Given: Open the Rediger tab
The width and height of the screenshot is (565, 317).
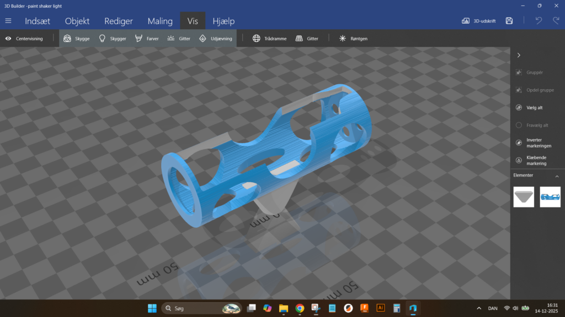Looking at the screenshot, I should click(119, 21).
